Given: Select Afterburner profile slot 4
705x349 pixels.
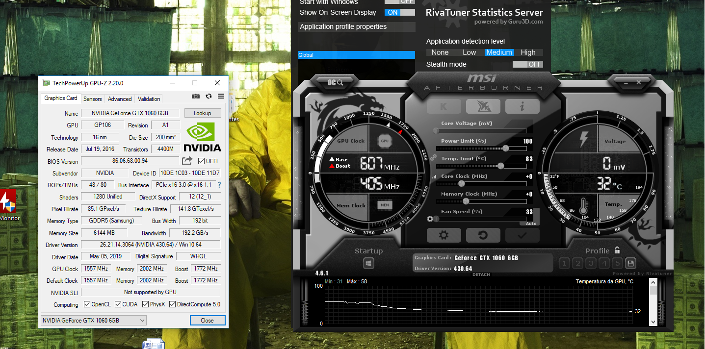Looking at the screenshot, I should 604,264.
